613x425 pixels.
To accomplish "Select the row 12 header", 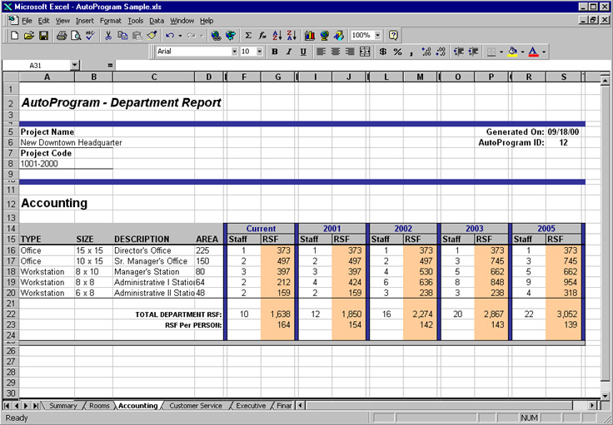I will click(x=10, y=203).
